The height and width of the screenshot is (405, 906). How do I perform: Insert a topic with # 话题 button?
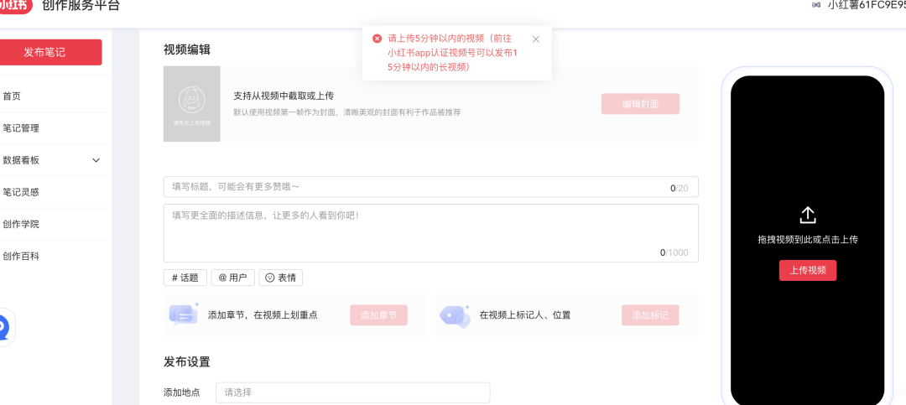185,278
